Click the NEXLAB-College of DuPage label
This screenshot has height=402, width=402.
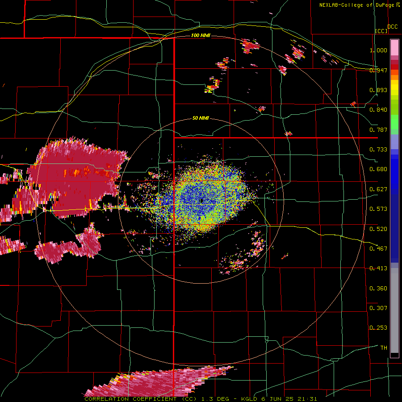coord(356,5)
